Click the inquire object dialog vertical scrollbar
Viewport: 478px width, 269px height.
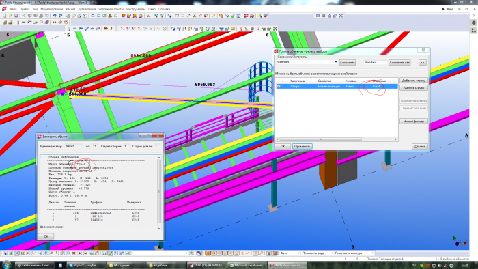[159, 192]
